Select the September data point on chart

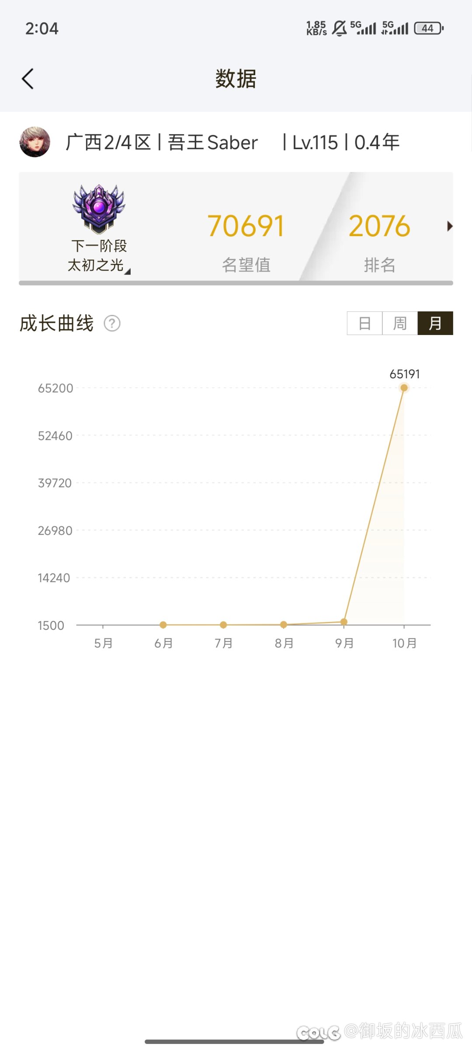click(344, 622)
